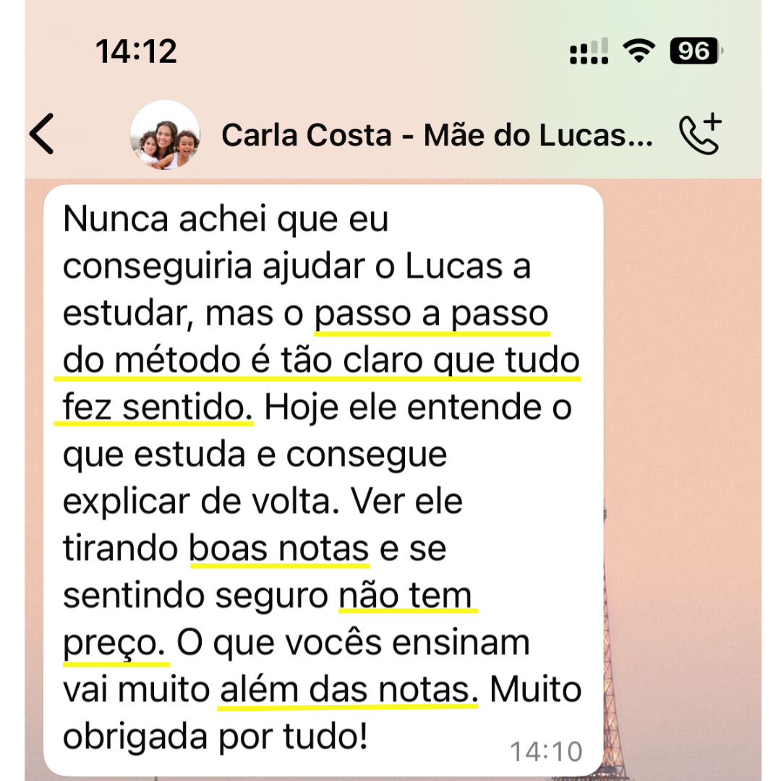This screenshot has width=781, height=781.
Task: Click the highlighted phrase "passo a passo"
Action: pos(431,314)
